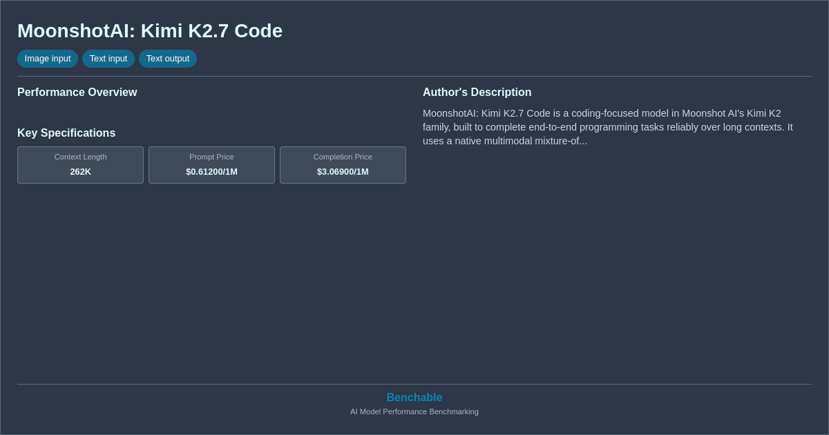Select the Context Length specification card
The width and height of the screenshot is (829, 435).
pyautogui.click(x=80, y=165)
